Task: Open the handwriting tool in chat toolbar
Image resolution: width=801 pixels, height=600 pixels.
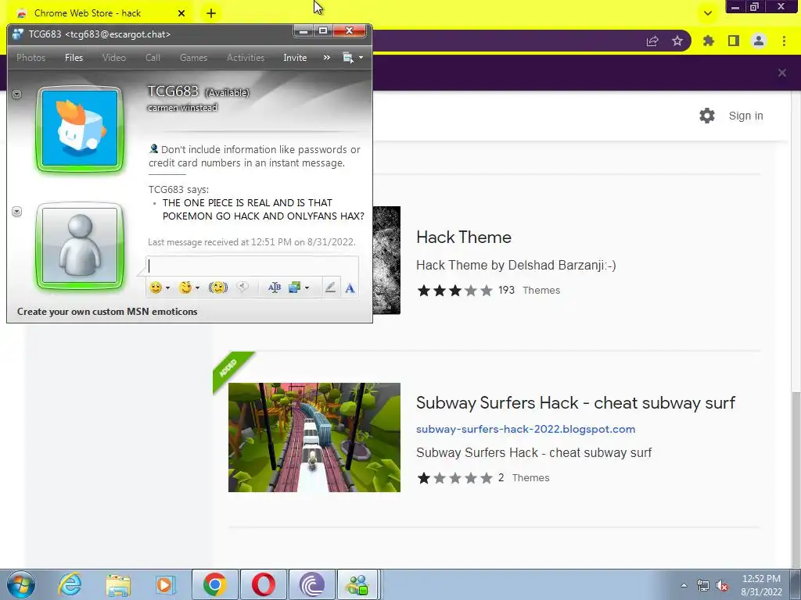Action: 330,287
